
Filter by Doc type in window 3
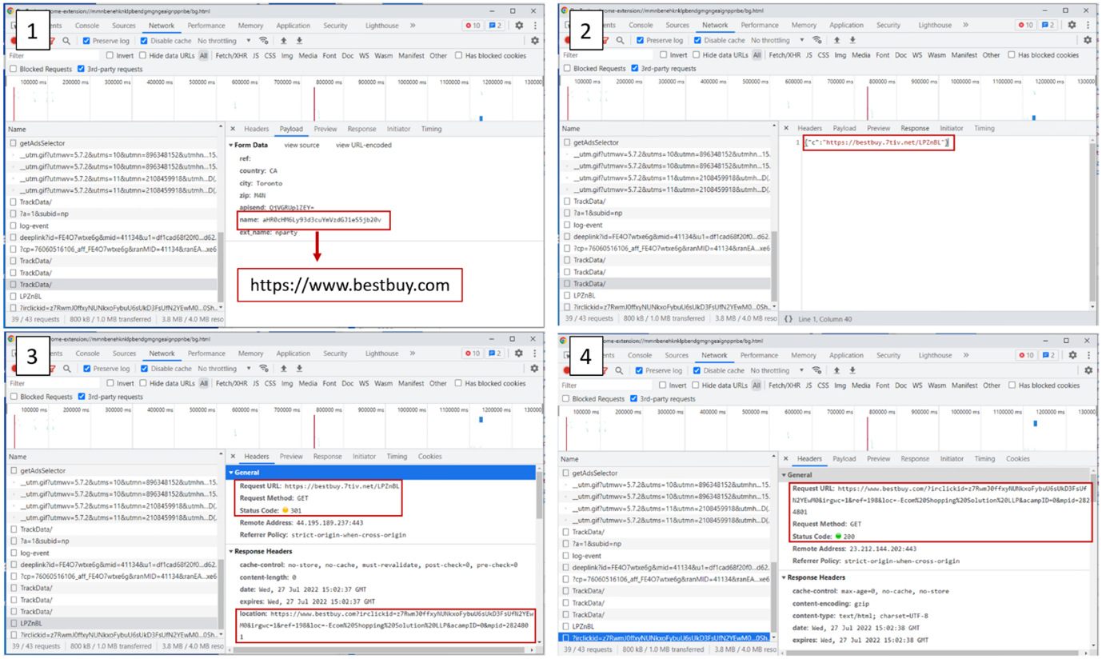347,384
